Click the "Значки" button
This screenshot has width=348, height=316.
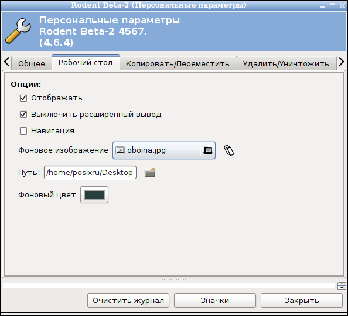tap(215, 301)
